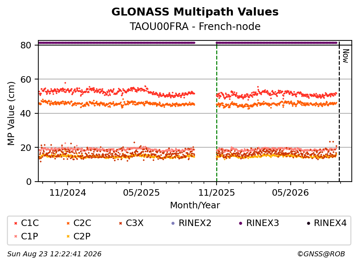Image resolution: width=359 pixels, height=265 pixels.
Task: Click the yellow C2P marker in legend
Action: pyautogui.click(x=68, y=236)
